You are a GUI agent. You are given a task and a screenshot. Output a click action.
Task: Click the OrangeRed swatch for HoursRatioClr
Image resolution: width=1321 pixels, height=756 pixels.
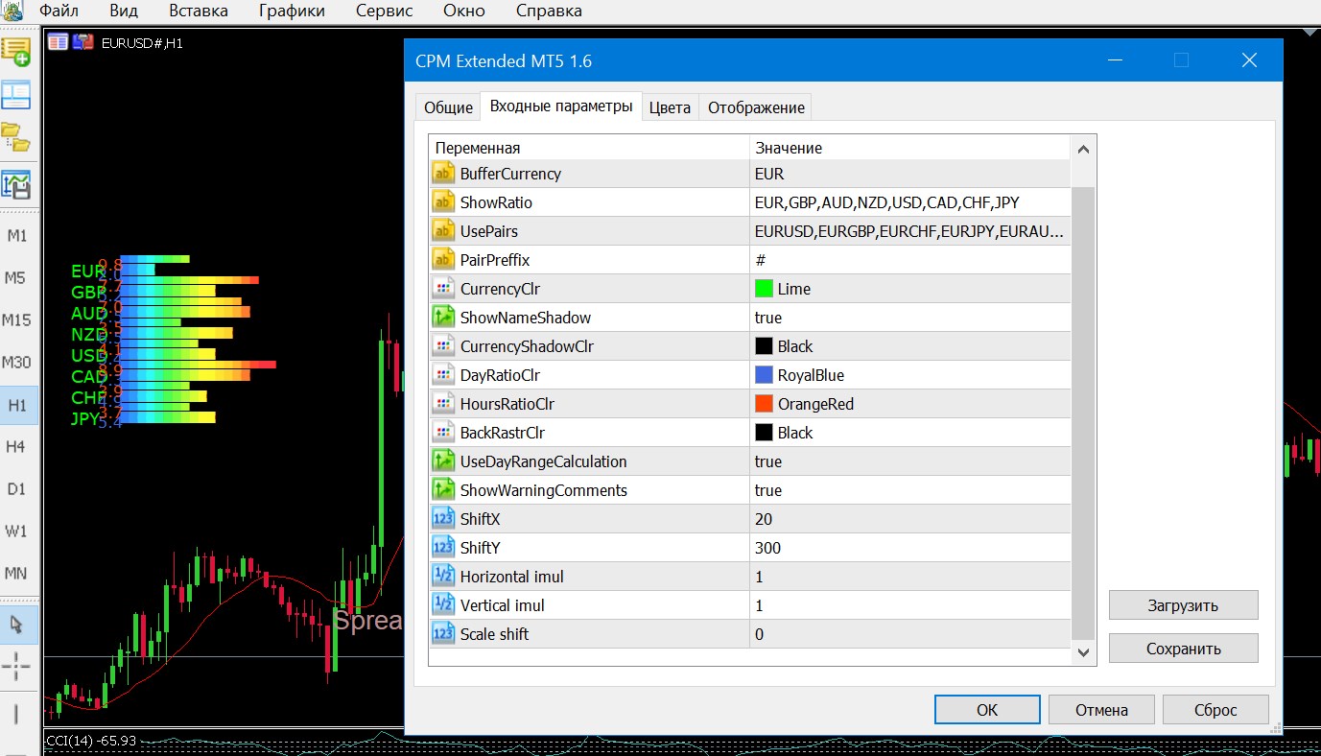coord(764,404)
